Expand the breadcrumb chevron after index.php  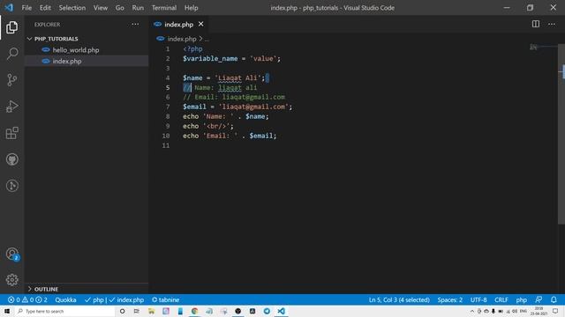(x=200, y=39)
